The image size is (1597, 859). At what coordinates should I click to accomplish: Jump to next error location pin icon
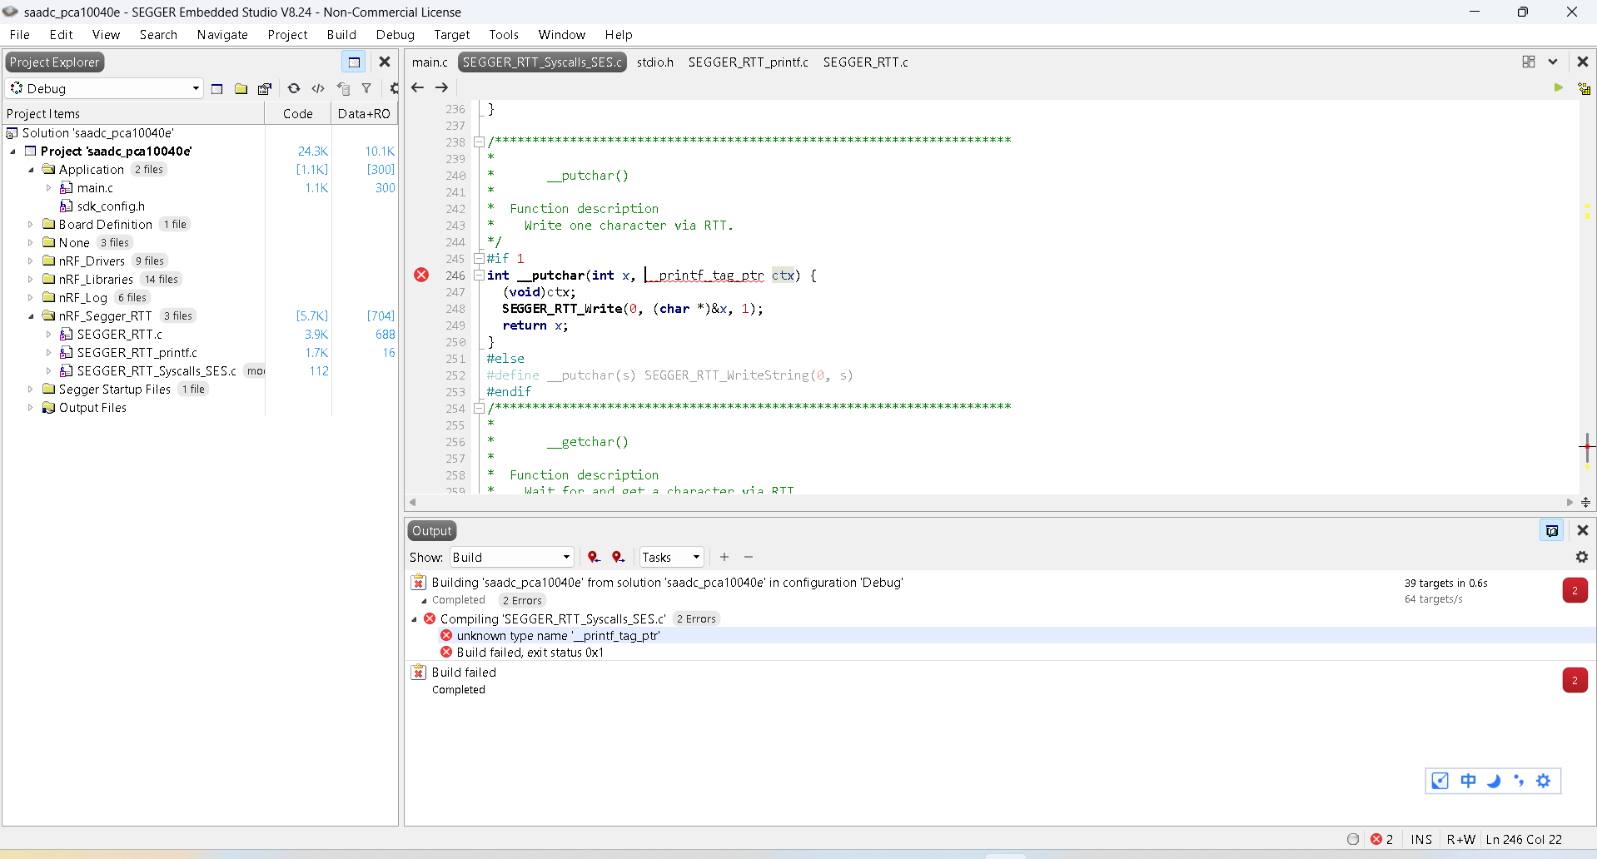pyautogui.click(x=618, y=557)
